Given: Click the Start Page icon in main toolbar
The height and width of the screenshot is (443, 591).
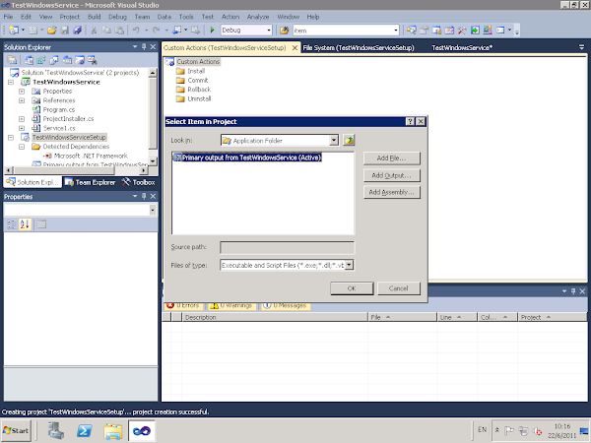Looking at the screenshot, I should (475, 31).
